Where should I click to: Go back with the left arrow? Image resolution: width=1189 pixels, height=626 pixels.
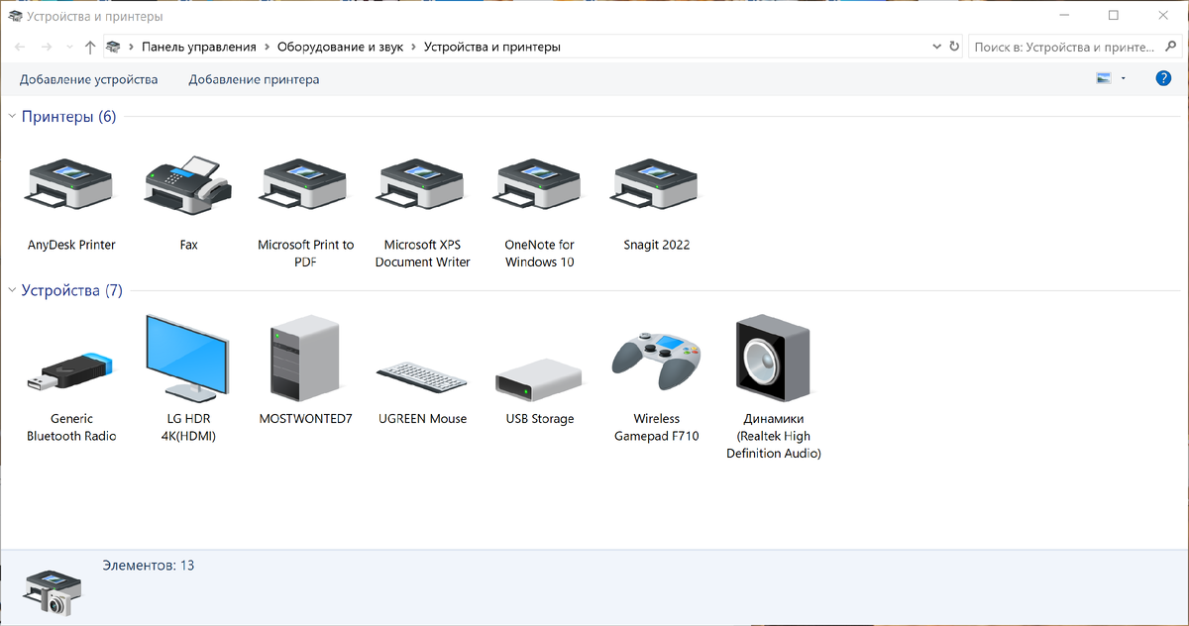coord(20,47)
